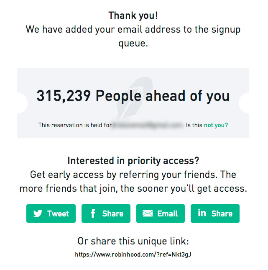Click the Facebook f logo icon
The height and width of the screenshot is (270, 268).
pyautogui.click(x=93, y=213)
